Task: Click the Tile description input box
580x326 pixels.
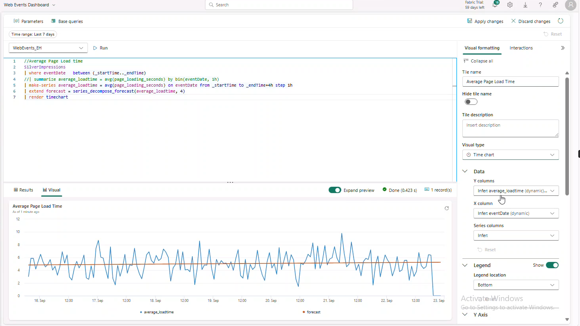Action: coord(510,128)
